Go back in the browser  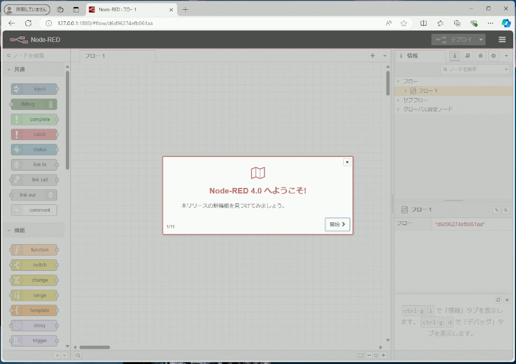(11, 23)
